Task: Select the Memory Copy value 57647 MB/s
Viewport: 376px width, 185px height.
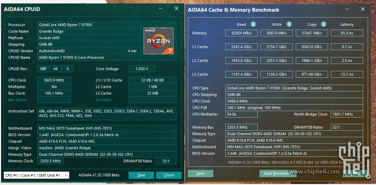Action: pos(312,33)
